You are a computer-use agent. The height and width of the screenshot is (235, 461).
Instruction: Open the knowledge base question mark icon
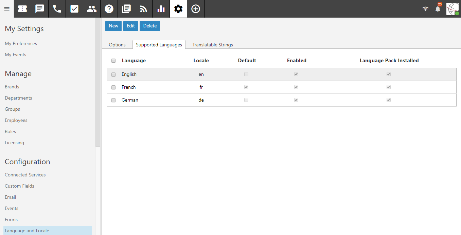(109, 9)
